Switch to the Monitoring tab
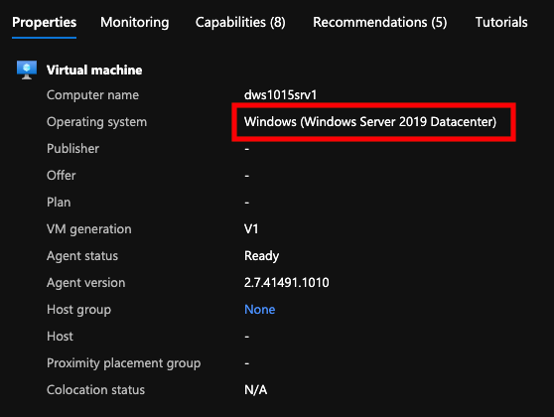 tap(135, 22)
